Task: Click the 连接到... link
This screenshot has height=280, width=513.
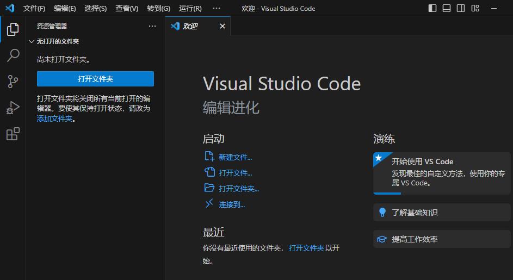Action: point(232,205)
